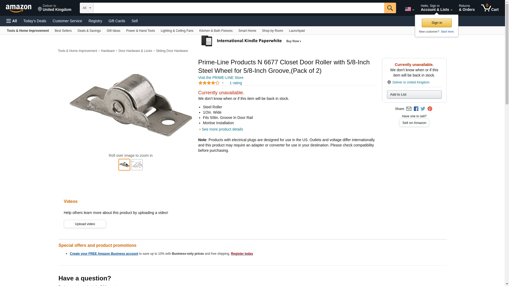The height and width of the screenshot is (286, 509).
Task: Share product on Pinterest icon
Action: point(430,109)
